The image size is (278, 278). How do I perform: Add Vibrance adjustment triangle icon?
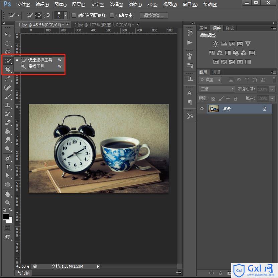[x=248, y=44]
